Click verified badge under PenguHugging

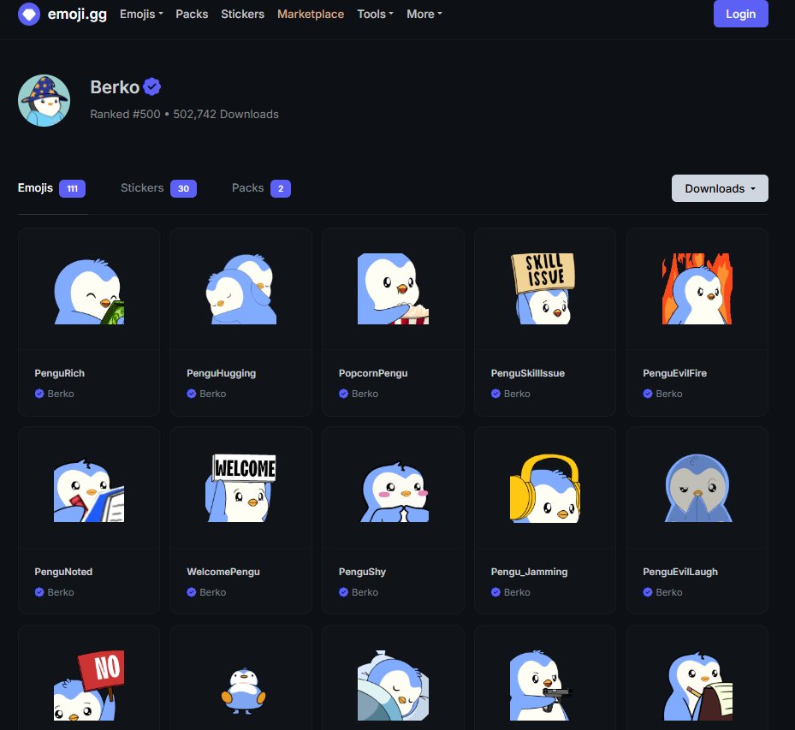coord(191,394)
